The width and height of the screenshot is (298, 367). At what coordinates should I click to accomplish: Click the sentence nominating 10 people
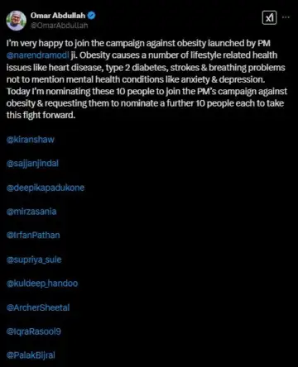coord(147,103)
